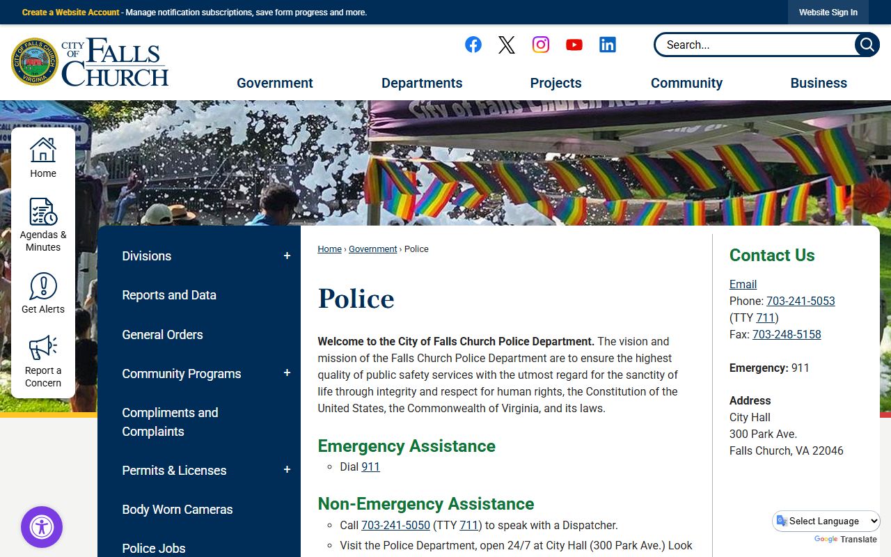Click Create a Website Account link
891x557 pixels.
70,13
